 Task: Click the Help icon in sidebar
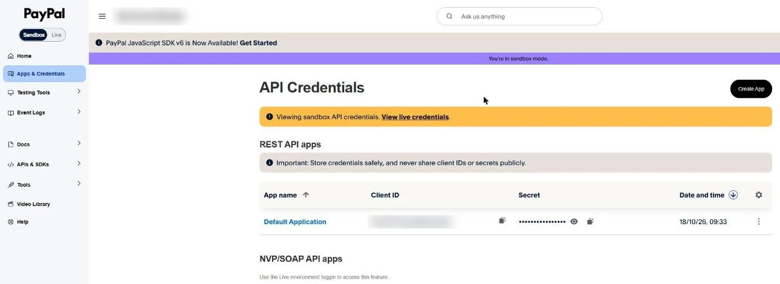tap(11, 222)
